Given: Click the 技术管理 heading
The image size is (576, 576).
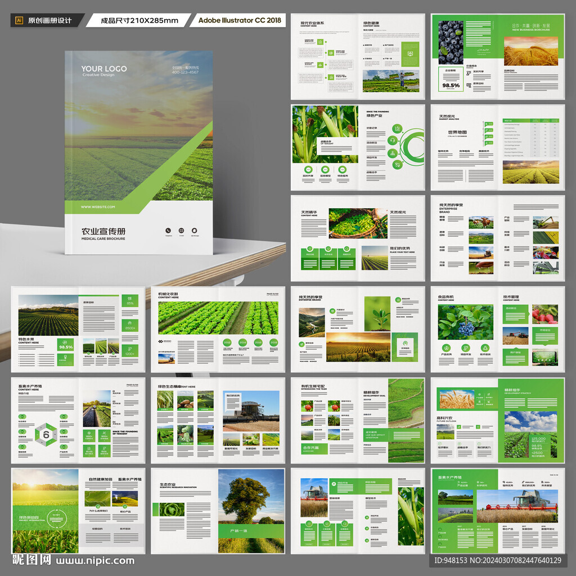Looking at the screenshot, I should [511, 296].
